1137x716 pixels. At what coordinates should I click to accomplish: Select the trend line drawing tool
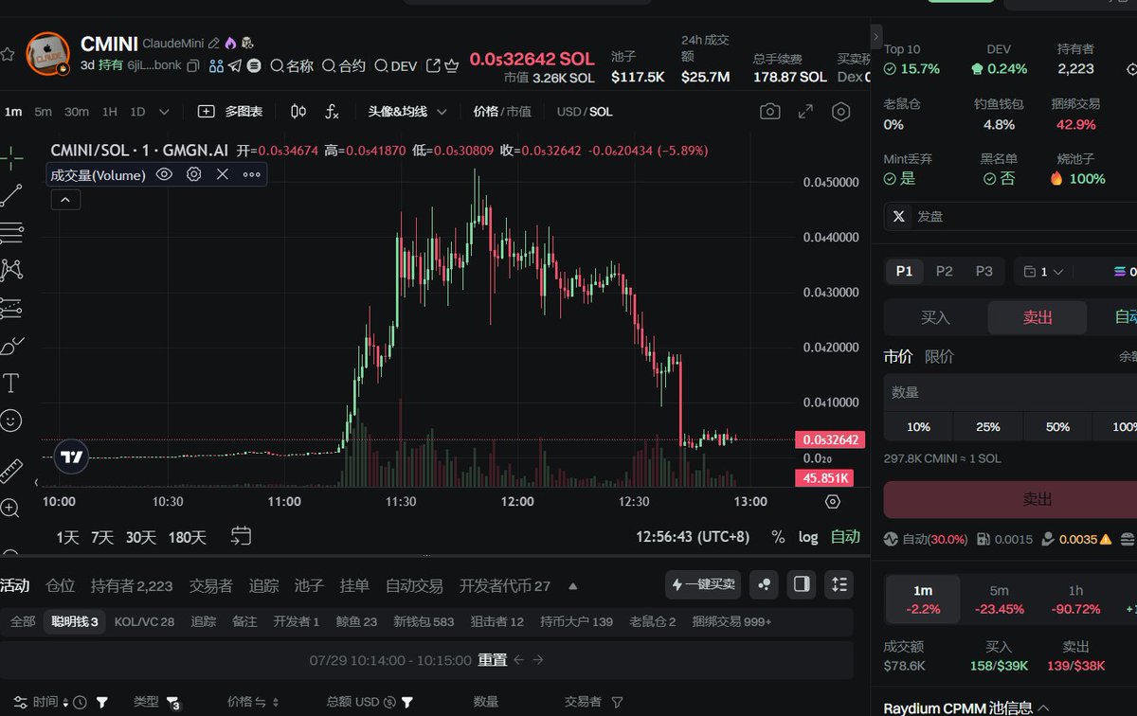click(11, 195)
